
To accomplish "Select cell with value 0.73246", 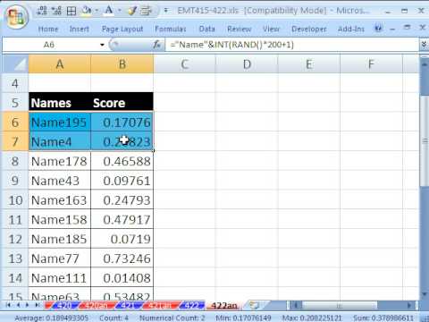I will click(x=122, y=258).
